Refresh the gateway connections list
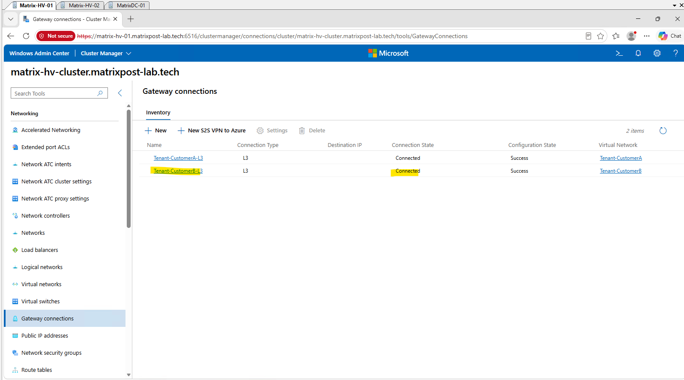The image size is (684, 380). [x=663, y=131]
